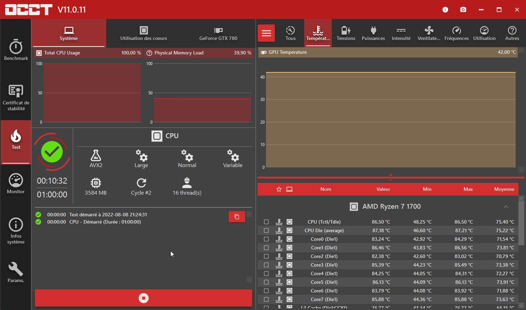526x310 pixels.
Task: Copy the test log with red button
Action: click(237, 217)
